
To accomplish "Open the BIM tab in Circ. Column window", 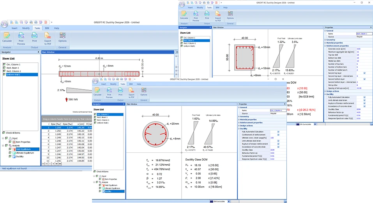I will 131,84.
